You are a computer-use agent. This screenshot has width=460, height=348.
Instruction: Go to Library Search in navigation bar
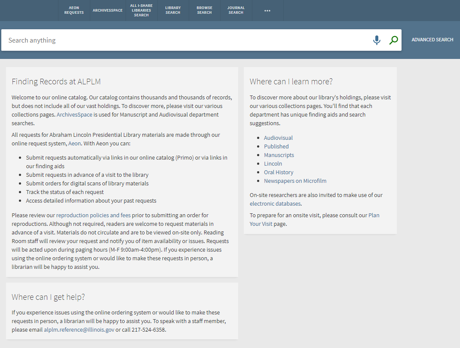173,10
